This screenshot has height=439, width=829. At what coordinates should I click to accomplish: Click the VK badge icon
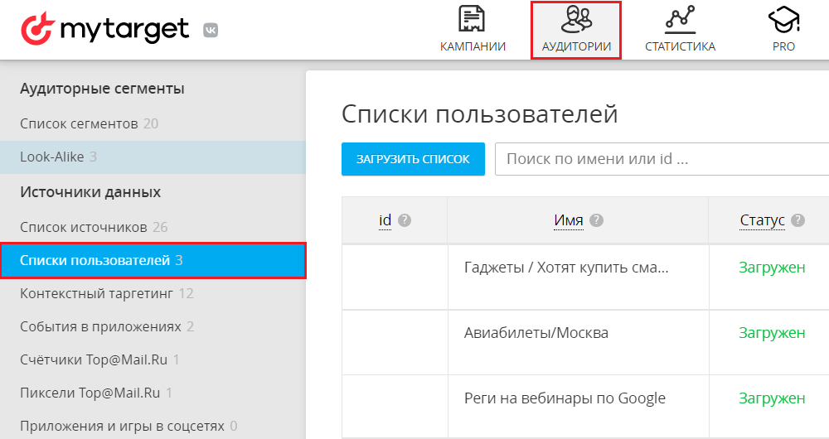coord(211,31)
